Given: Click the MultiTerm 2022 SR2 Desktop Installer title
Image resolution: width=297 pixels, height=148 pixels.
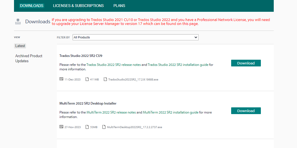Looking at the screenshot, I should [88, 103].
